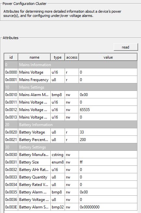The height and width of the screenshot is (213, 141).
Task: Select the Mains Frequency attribute row
Action: (71, 79)
